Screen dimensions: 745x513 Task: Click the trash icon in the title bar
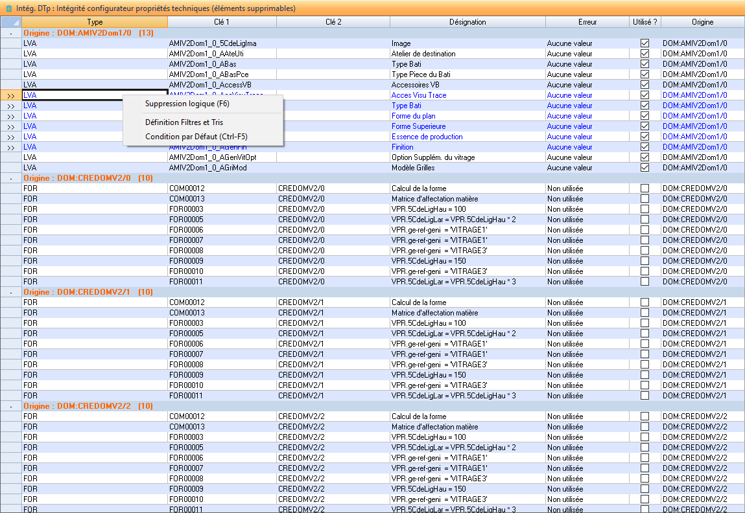click(x=9, y=8)
